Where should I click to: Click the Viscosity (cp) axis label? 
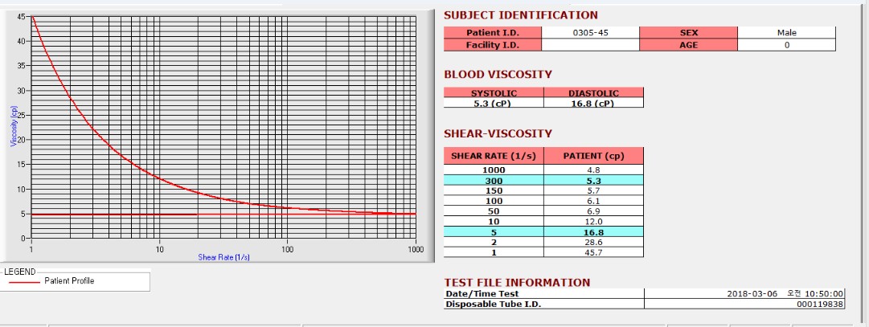[x=14, y=126]
